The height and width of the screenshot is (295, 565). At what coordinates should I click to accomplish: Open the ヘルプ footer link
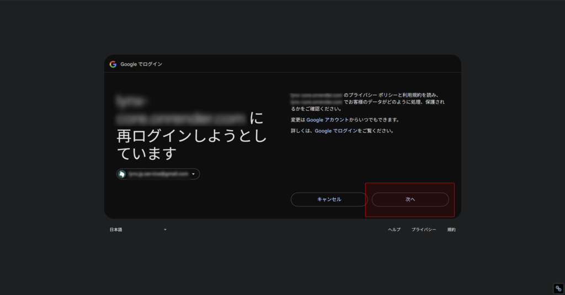(x=394, y=229)
